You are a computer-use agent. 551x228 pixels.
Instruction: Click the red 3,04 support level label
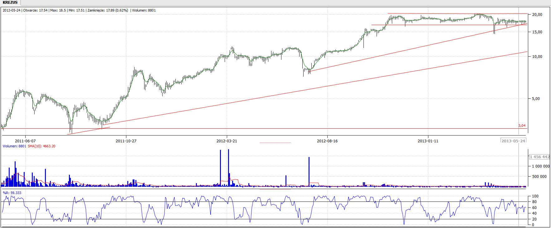(522, 126)
